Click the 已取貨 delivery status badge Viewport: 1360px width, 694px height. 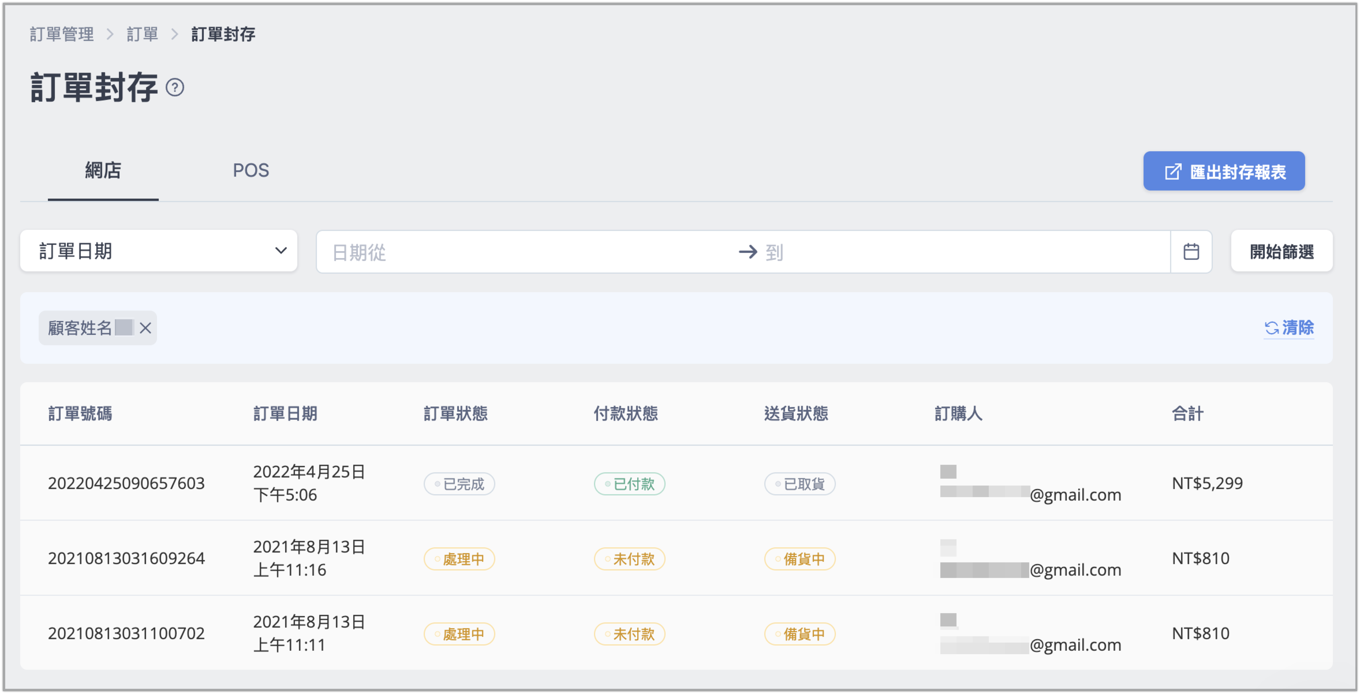tap(799, 483)
